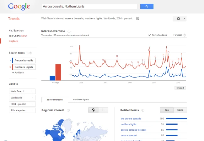Click the blue Aurora borealis average bar
This screenshot has height=141, width=204.
[x=52, y=78]
